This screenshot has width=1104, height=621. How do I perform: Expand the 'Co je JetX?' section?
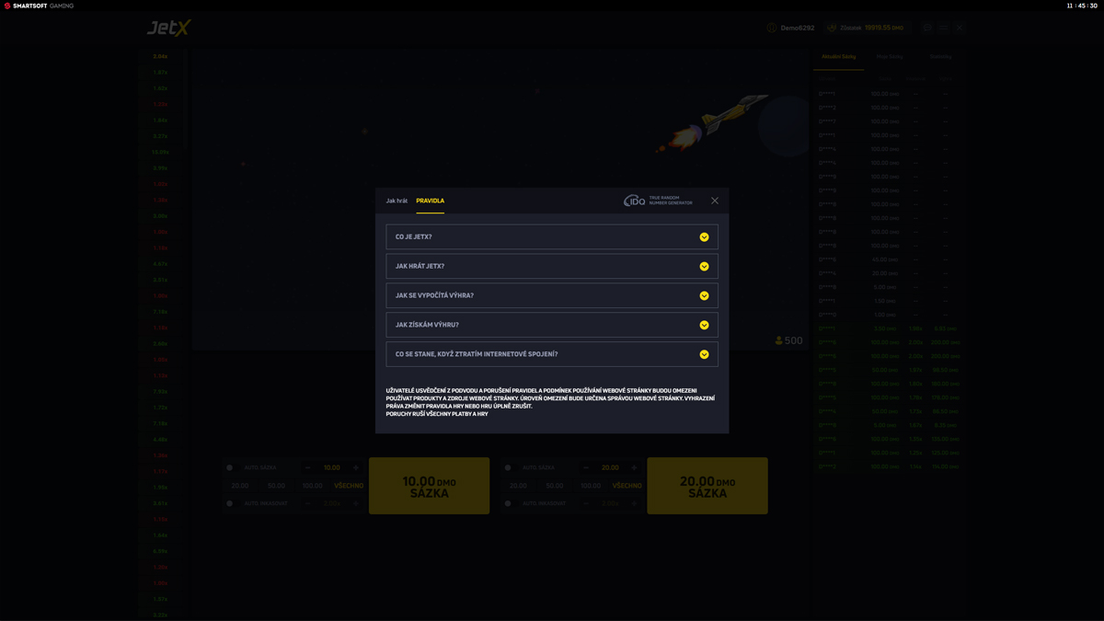tap(551, 236)
